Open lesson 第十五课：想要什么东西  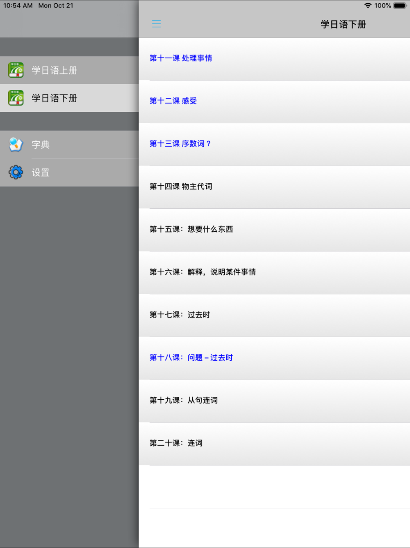tap(274, 230)
